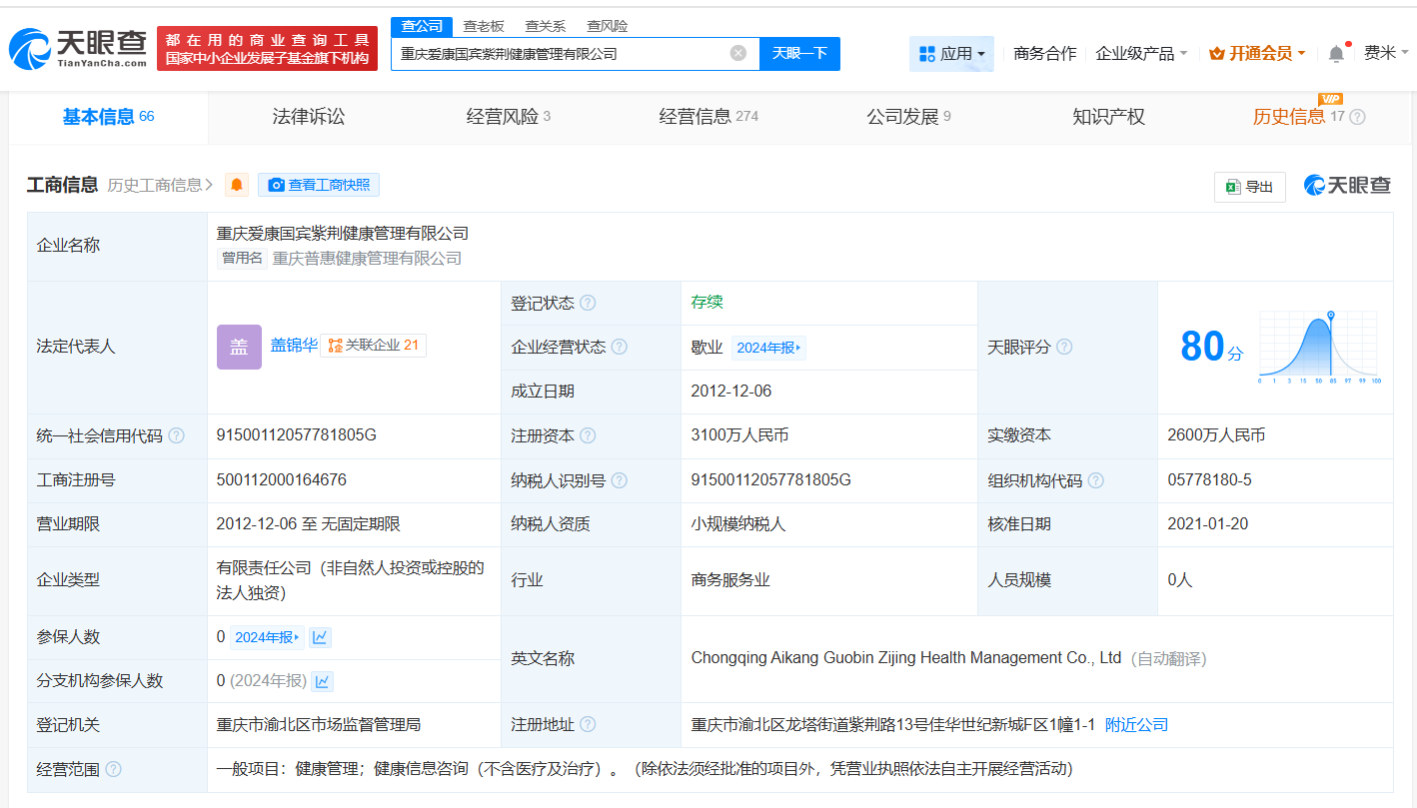Click the notification bell with red dot
This screenshot has width=1417, height=808.
click(1335, 52)
